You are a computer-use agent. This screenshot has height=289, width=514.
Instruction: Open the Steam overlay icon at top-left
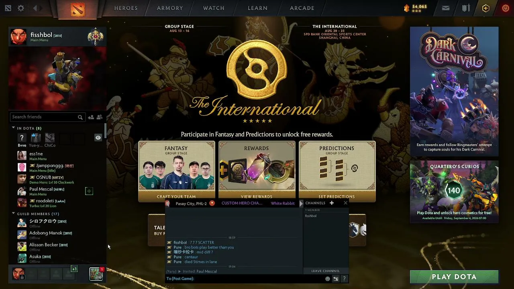pos(8,8)
